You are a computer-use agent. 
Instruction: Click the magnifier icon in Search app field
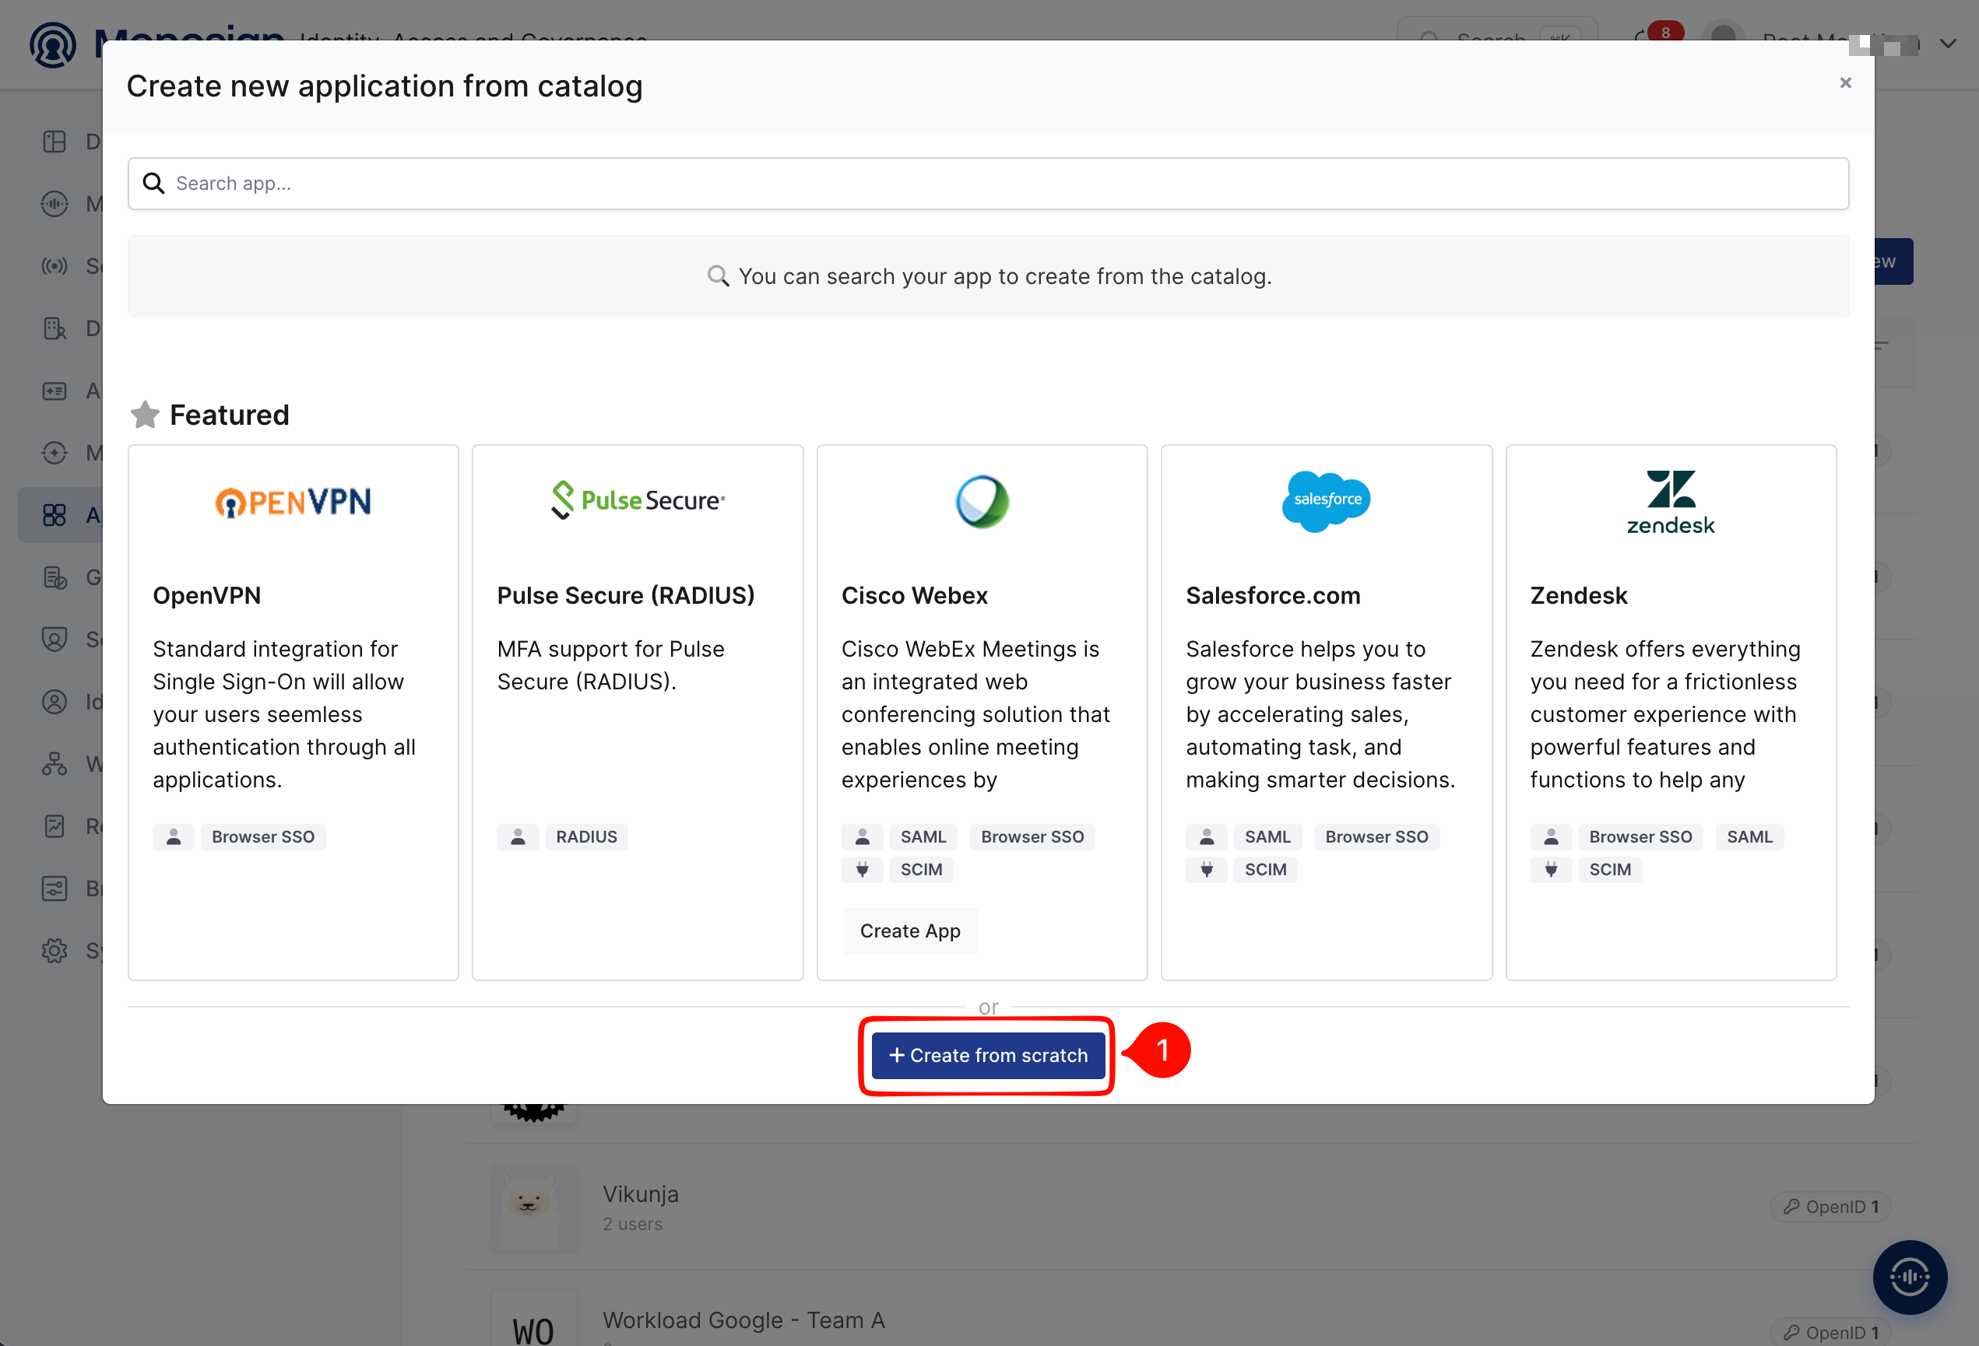(x=153, y=183)
